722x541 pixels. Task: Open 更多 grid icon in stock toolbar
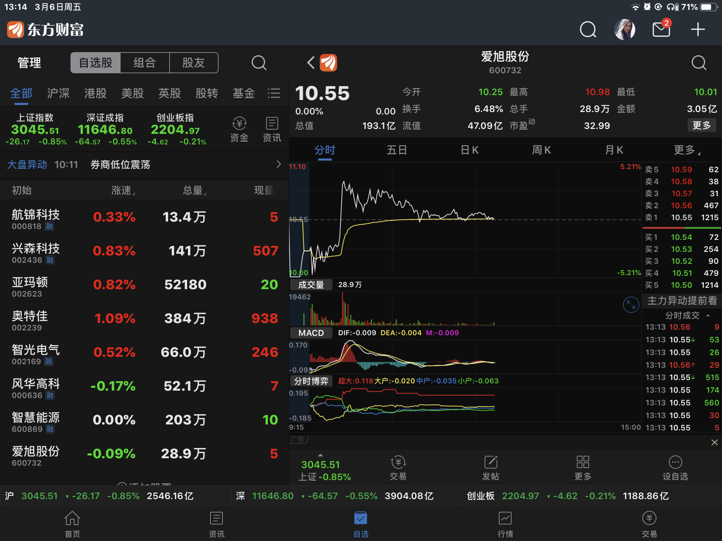pyautogui.click(x=583, y=468)
